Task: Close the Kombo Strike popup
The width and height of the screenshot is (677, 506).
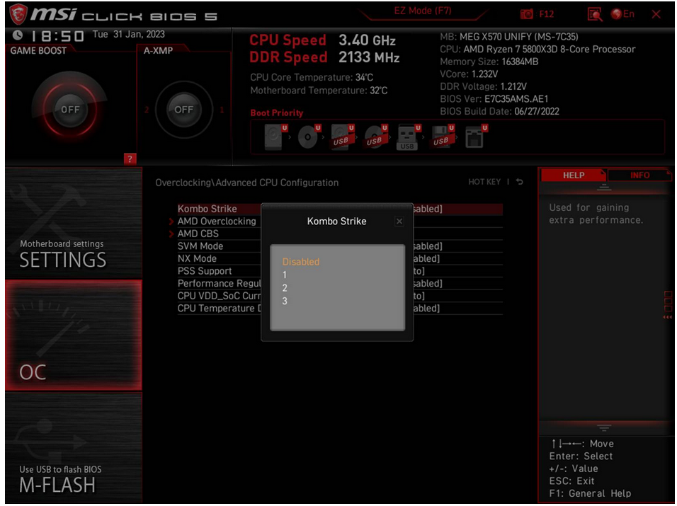Action: 399,222
